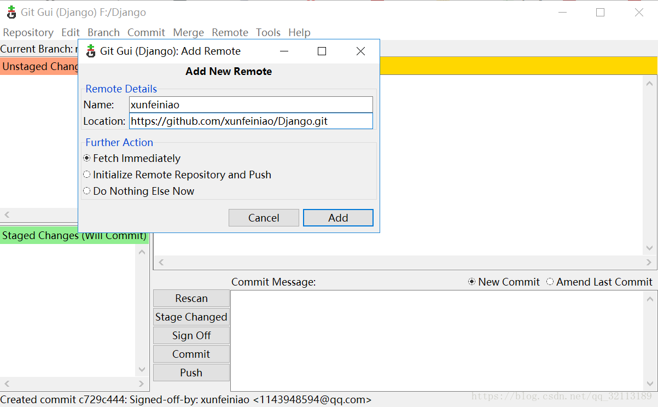Image resolution: width=658 pixels, height=407 pixels.
Task: Maximize the main Git Gui window
Action: pyautogui.click(x=600, y=12)
